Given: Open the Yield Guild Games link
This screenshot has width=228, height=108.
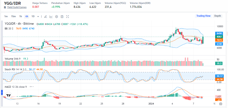Looking at the screenshot, I should (x=17, y=7).
